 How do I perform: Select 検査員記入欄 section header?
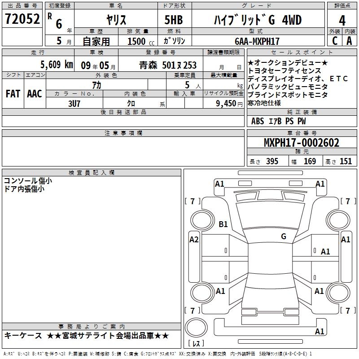pos(92,173)
